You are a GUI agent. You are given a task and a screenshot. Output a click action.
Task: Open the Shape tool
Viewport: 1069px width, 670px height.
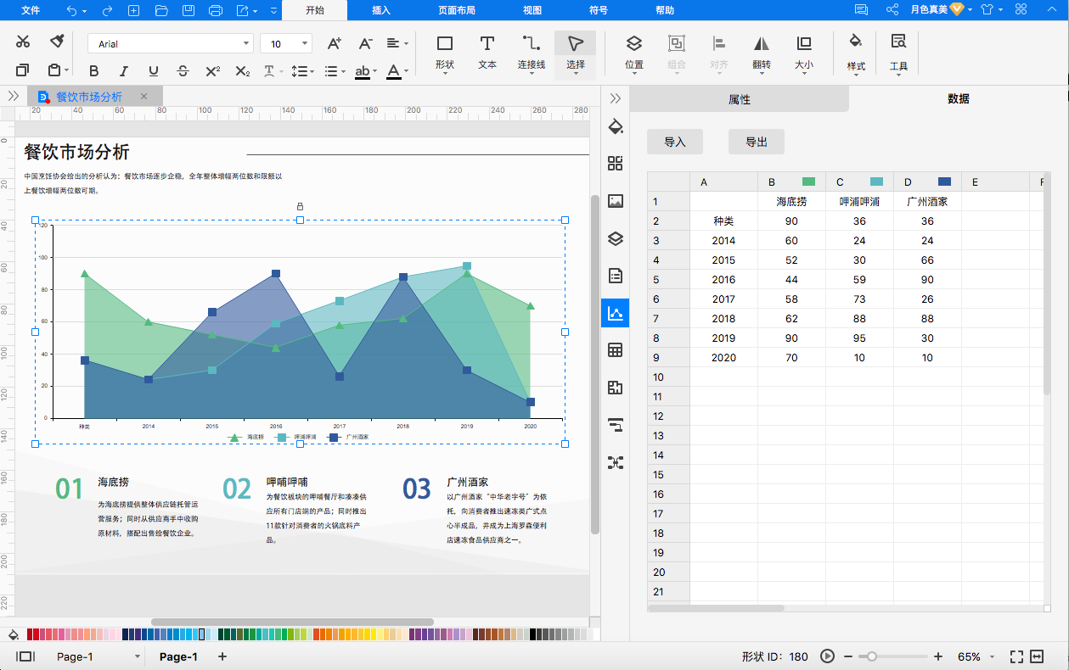pyautogui.click(x=445, y=53)
